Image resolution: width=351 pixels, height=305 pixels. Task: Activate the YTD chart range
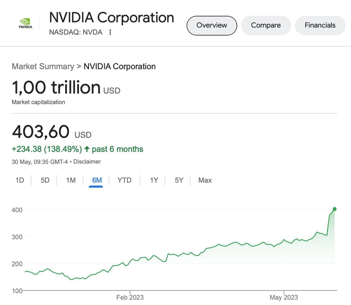tap(124, 180)
